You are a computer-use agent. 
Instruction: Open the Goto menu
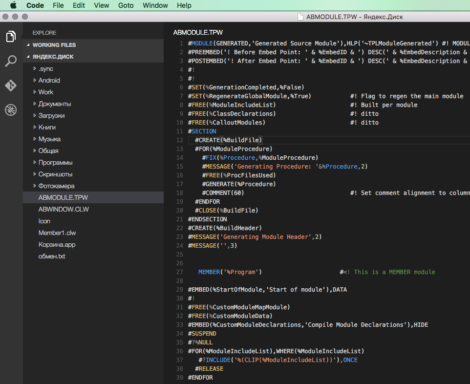(x=126, y=5)
